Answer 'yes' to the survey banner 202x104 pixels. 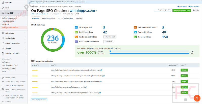coord(75,2)
